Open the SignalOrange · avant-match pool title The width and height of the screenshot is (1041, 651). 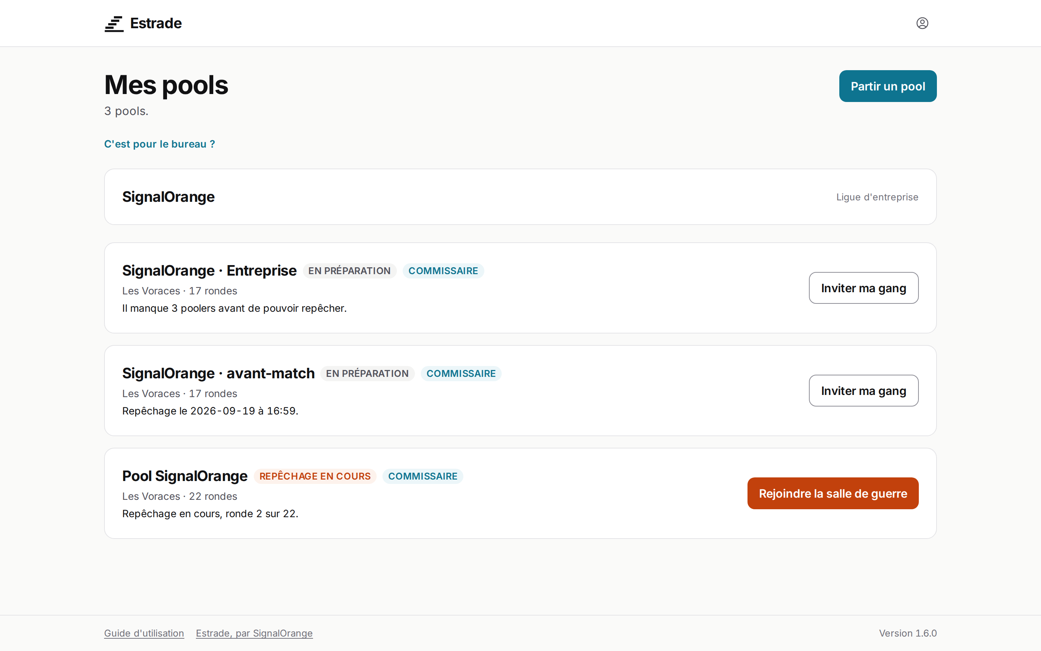click(219, 373)
